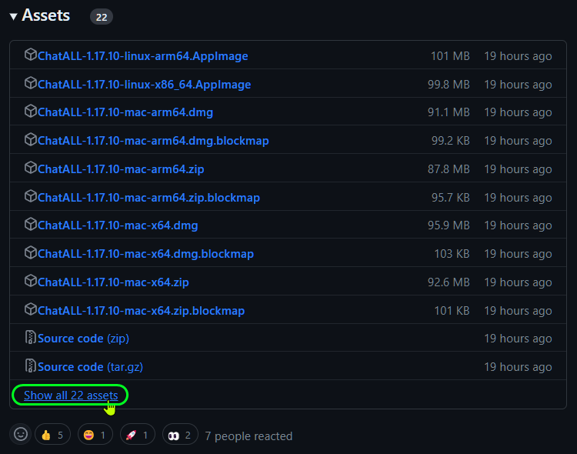Viewport: 577px width, 454px height.
Task: Open ChatALL-1.17.10-mac-arm64.zip.blockmap link
Action: tap(148, 197)
